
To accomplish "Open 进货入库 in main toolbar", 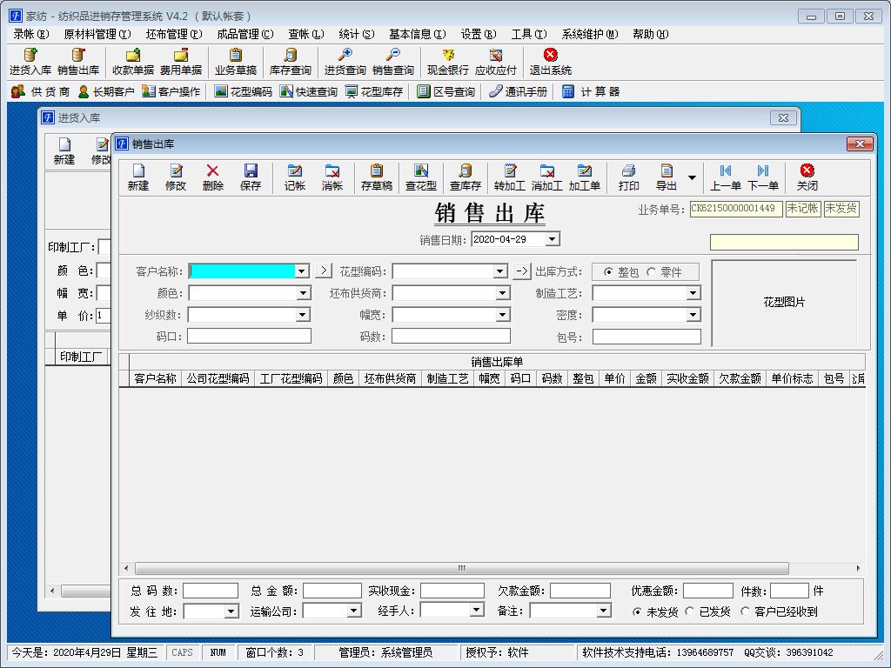I will (x=30, y=62).
